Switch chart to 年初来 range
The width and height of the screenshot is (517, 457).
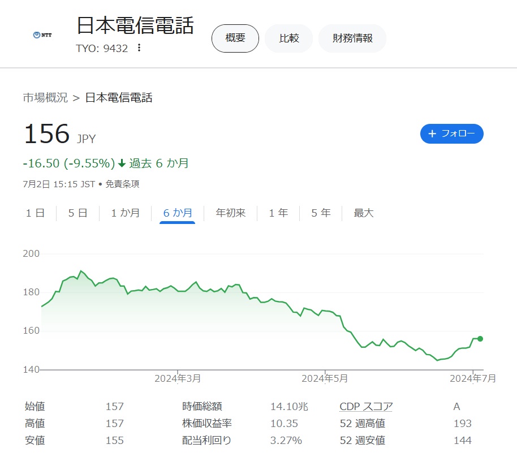click(x=231, y=213)
